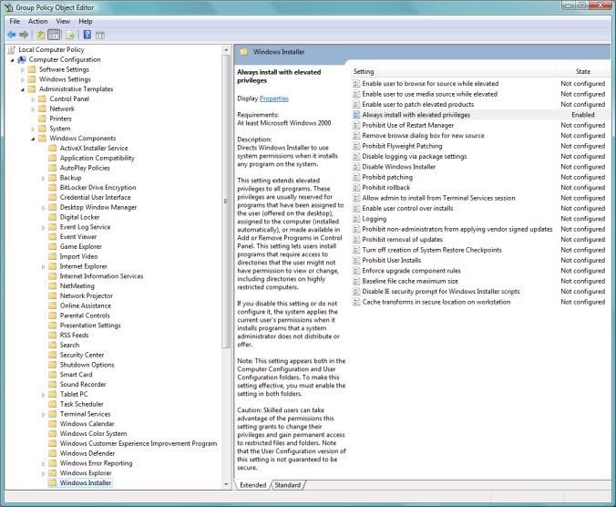
Task: Select Enforce upgrade component rules setting
Action: [x=411, y=271]
